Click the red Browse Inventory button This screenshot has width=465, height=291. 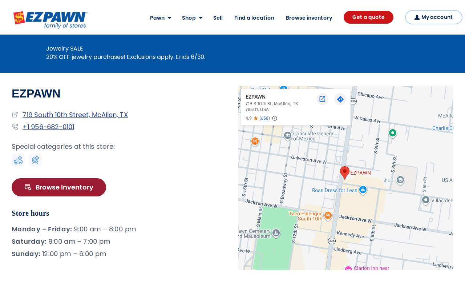click(59, 187)
